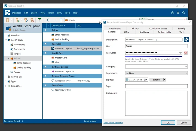This screenshot has width=196, height=131.
Task: Click the Cancel button
Action: pos(184,123)
